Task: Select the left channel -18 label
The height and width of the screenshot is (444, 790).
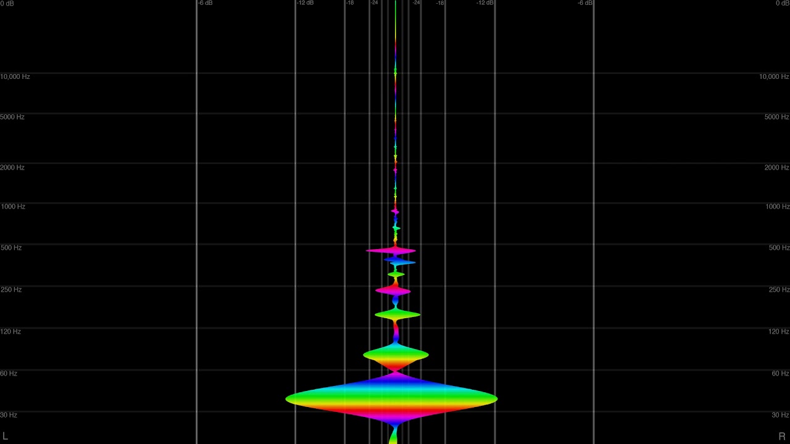Action: tap(350, 3)
